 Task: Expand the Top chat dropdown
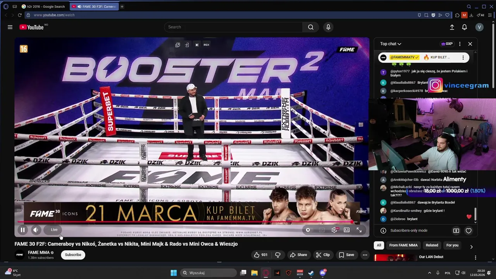click(x=391, y=44)
